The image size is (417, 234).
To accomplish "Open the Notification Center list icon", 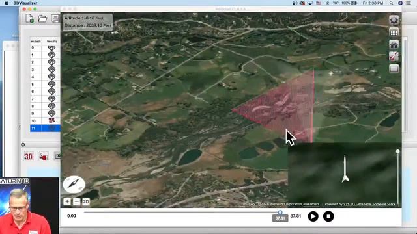I will (409, 3).
